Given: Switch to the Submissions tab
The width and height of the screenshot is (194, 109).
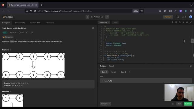Looking at the screenshot, I should click(50, 23).
